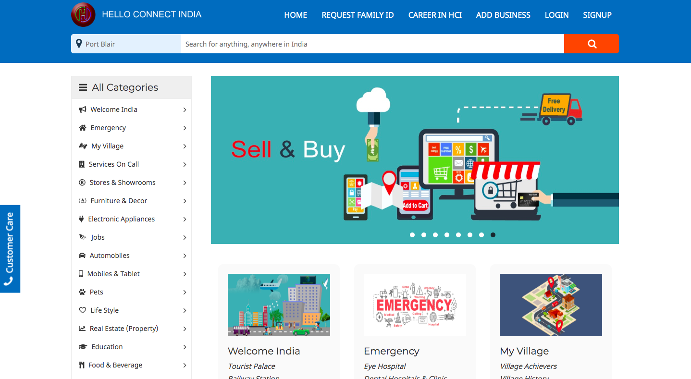
Task: Open the Customer Care side tab
Action: 10,249
